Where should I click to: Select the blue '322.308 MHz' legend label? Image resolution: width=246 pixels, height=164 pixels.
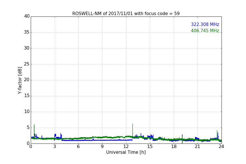205,24
